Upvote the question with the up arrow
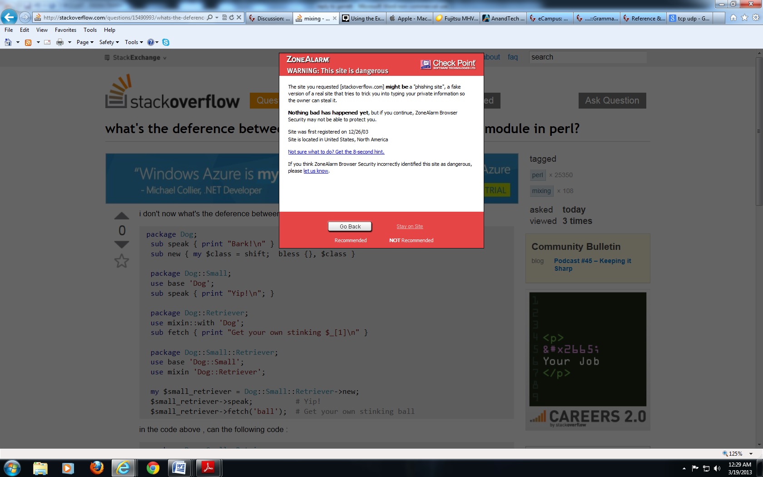Screen dimensions: 763x477 pos(122,216)
